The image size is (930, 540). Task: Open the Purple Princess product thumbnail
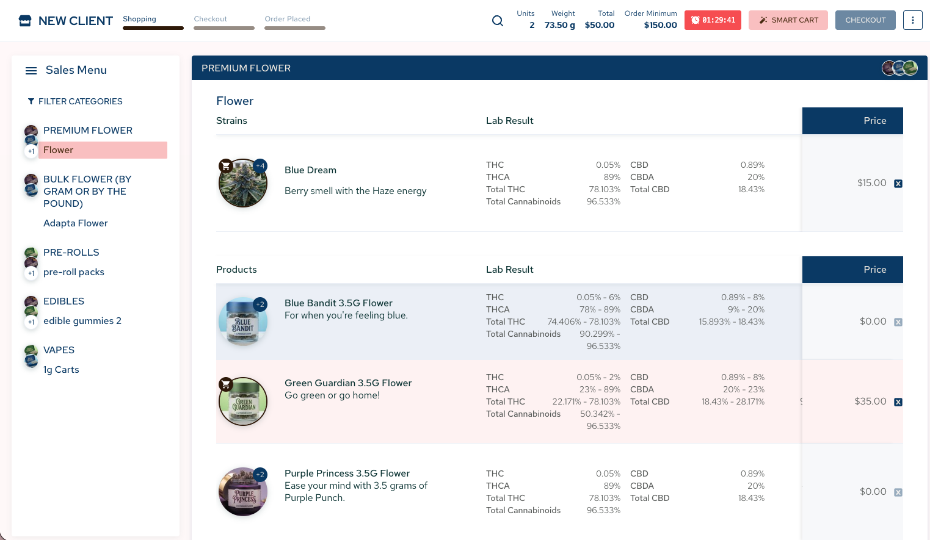[x=243, y=492]
